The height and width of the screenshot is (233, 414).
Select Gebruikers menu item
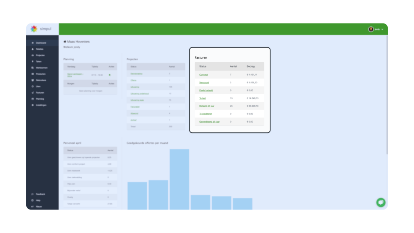(41, 80)
